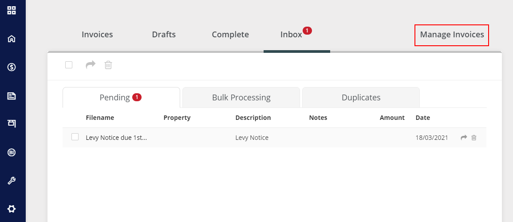The image size is (513, 222).
Task: Tick the select-all checkbox in the toolbar
Action: point(69,65)
